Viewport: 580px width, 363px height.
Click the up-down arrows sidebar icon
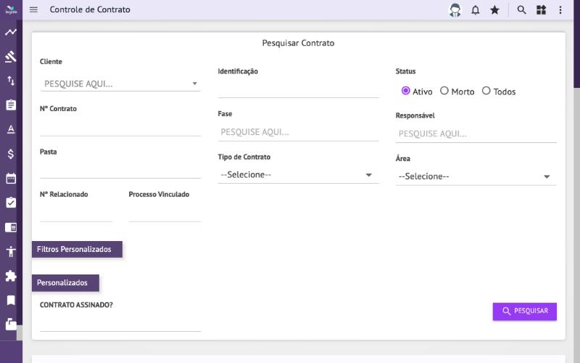[11, 81]
